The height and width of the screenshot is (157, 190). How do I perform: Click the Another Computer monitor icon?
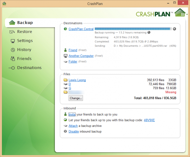pyautogui.click(x=66, y=56)
